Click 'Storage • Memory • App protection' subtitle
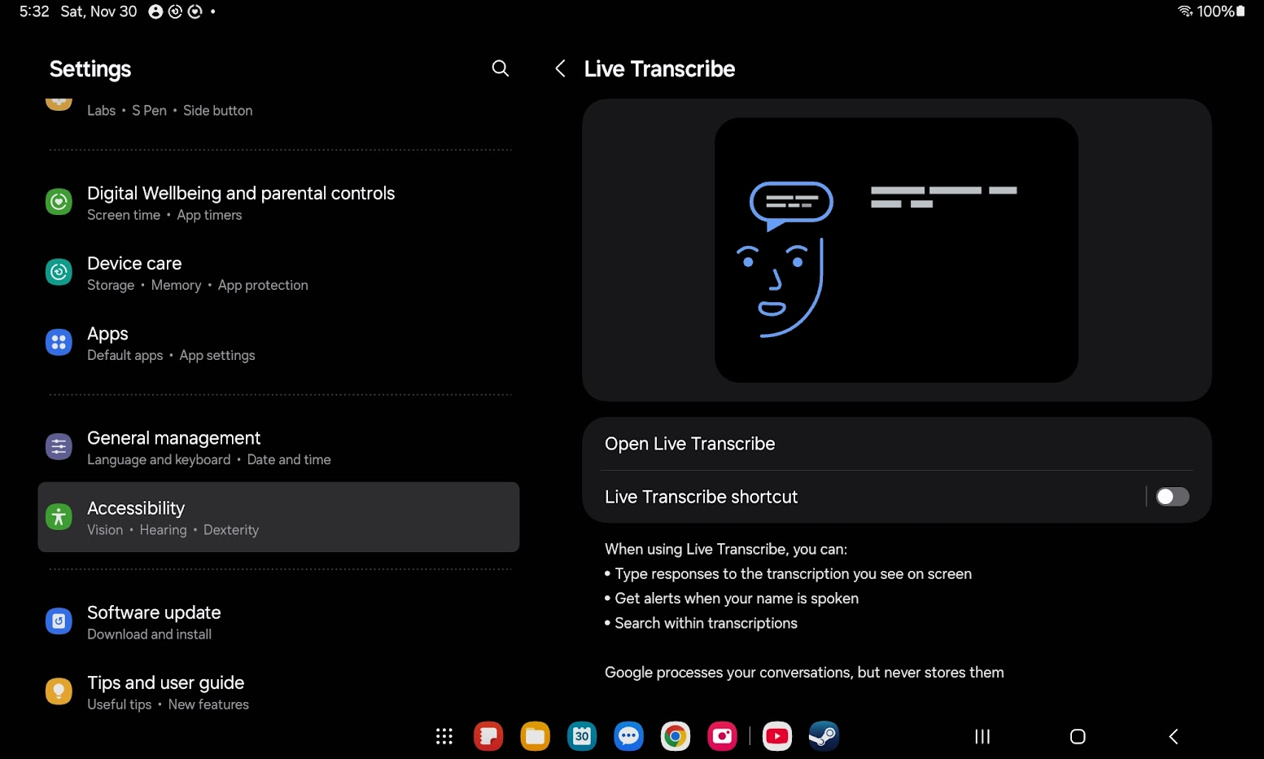This screenshot has width=1264, height=759. point(198,285)
